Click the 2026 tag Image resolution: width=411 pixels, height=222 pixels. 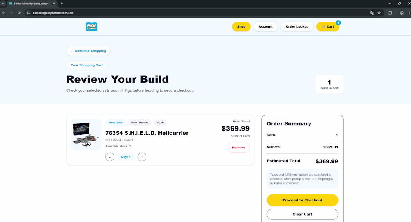[160, 122]
